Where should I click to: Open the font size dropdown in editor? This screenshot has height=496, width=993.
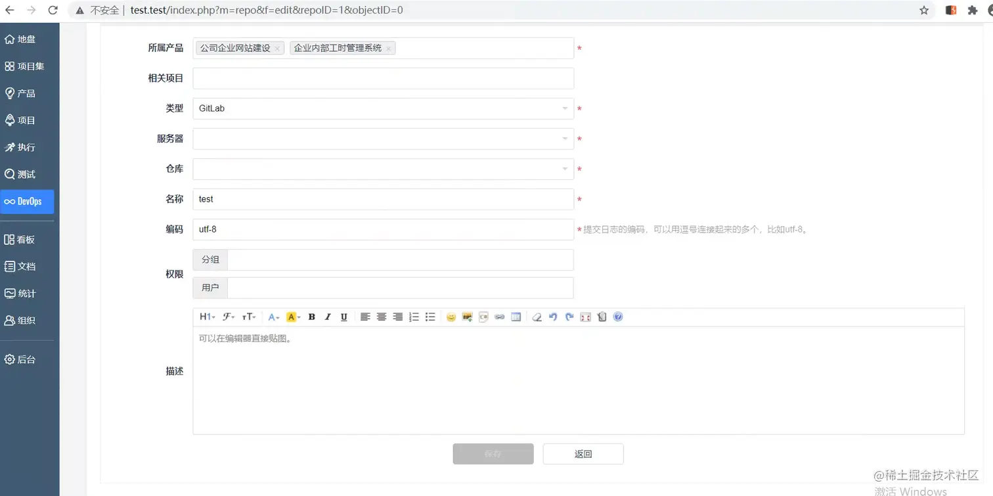point(248,317)
